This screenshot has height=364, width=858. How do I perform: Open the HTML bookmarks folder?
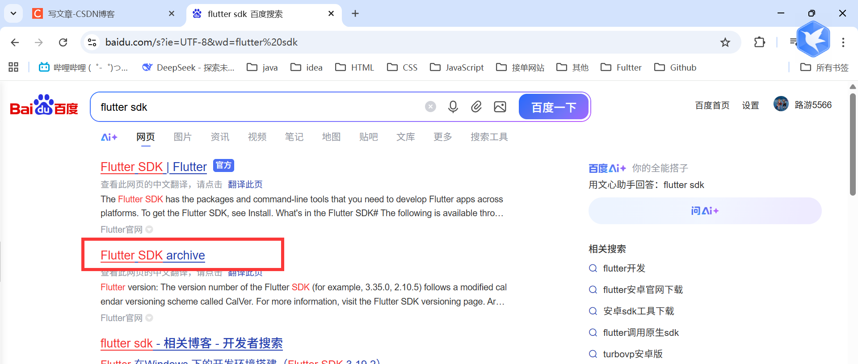click(355, 67)
